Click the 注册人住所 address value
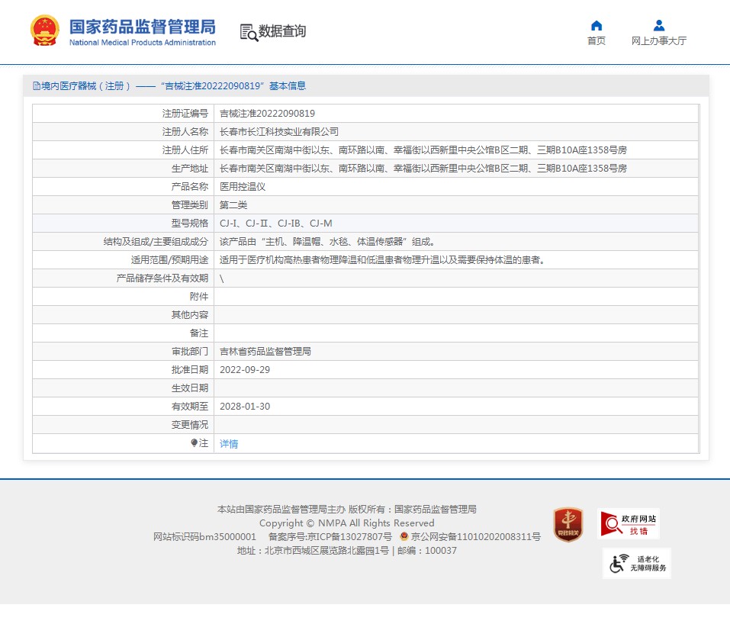730x624 pixels. 423,150
